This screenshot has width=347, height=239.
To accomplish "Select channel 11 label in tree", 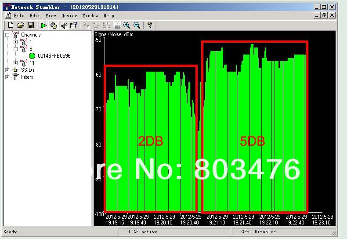I will [32, 63].
